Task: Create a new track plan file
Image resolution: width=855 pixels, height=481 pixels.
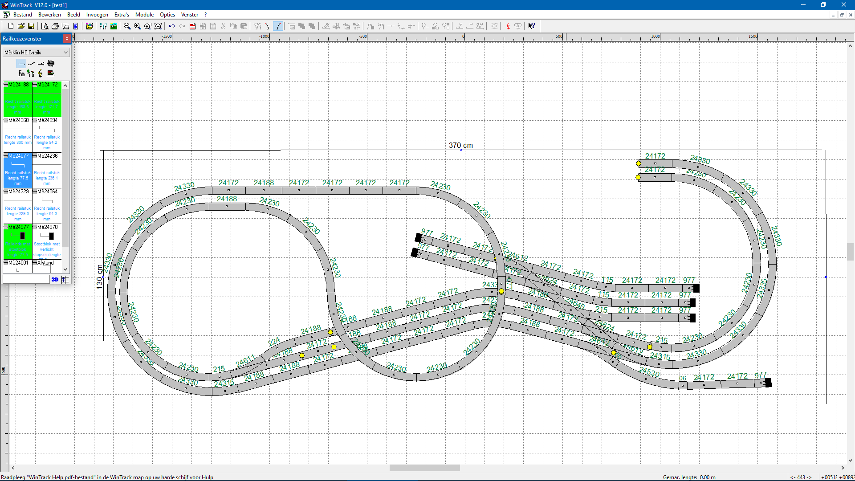Action: tap(11, 26)
